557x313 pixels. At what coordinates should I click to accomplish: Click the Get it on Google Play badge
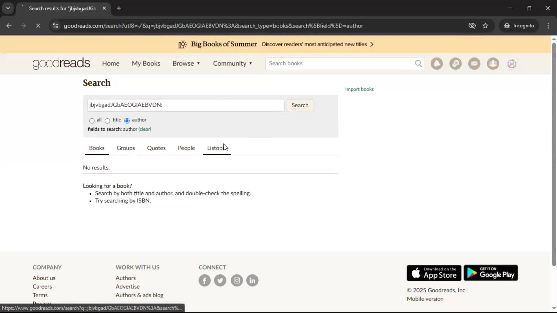coord(491,273)
